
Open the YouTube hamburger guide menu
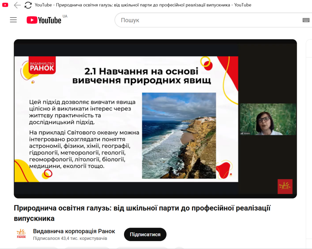coord(13,20)
